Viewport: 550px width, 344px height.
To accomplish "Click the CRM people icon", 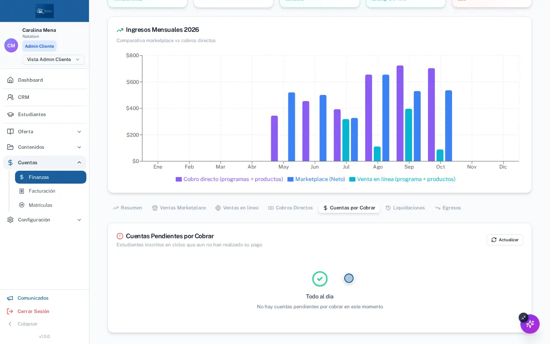I will tap(10, 97).
